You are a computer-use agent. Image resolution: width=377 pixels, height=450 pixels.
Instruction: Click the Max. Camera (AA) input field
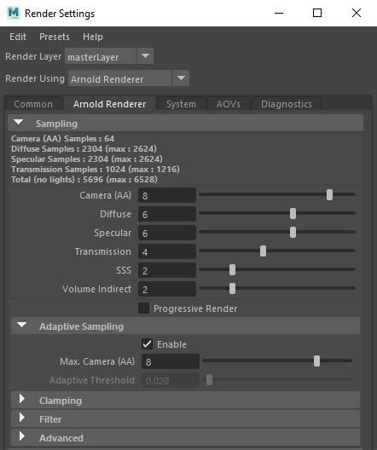tap(171, 361)
